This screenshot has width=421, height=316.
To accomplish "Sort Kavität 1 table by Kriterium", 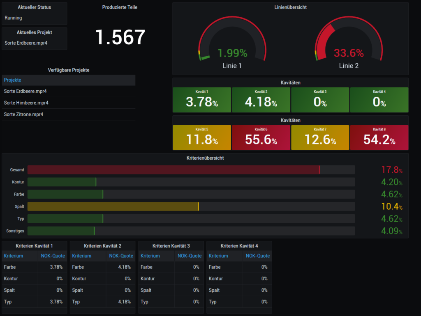I will point(14,256).
